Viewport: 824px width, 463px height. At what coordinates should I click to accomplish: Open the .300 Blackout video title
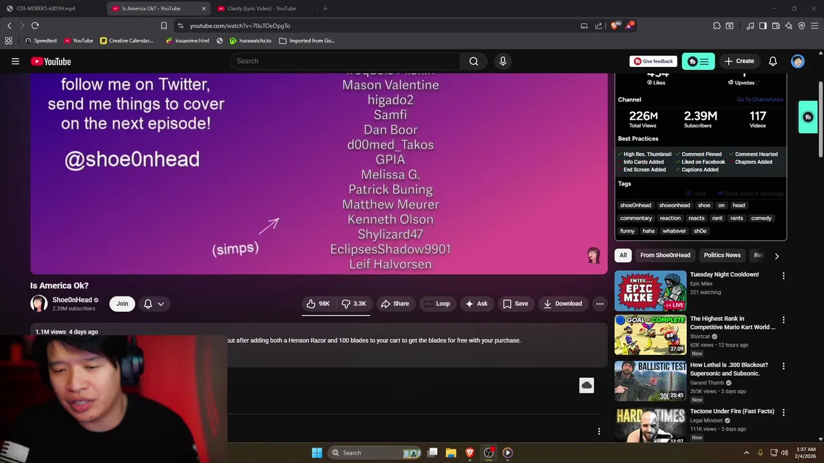pos(729,369)
